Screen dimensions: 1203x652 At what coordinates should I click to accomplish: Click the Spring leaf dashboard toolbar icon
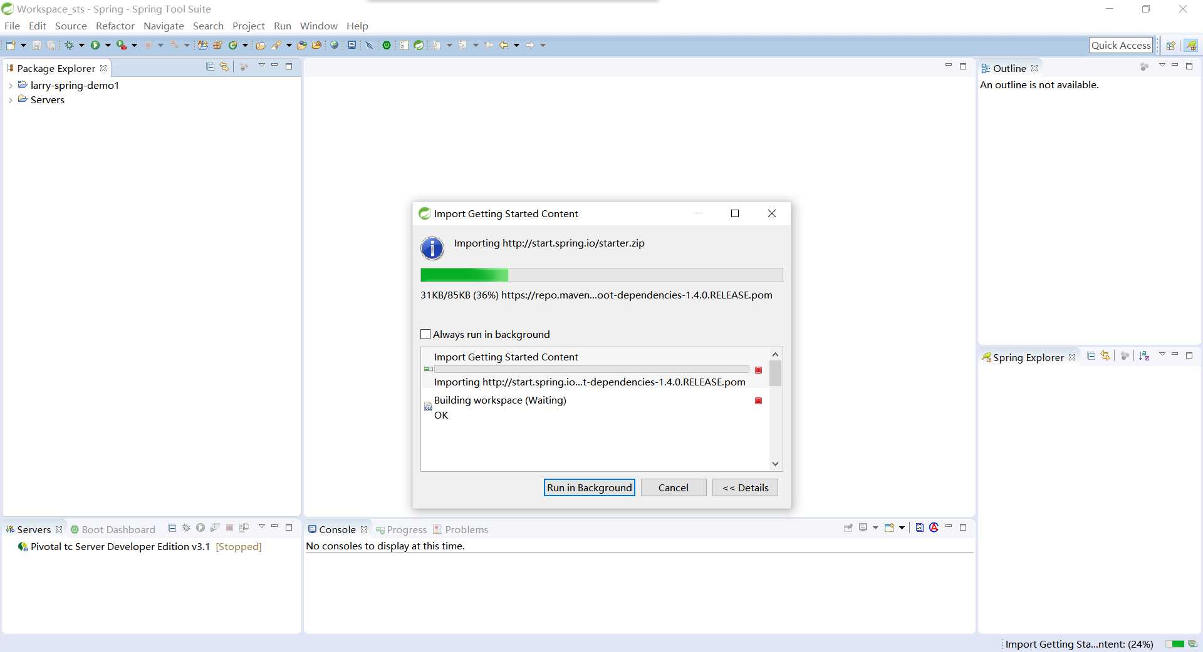pyautogui.click(x=419, y=45)
